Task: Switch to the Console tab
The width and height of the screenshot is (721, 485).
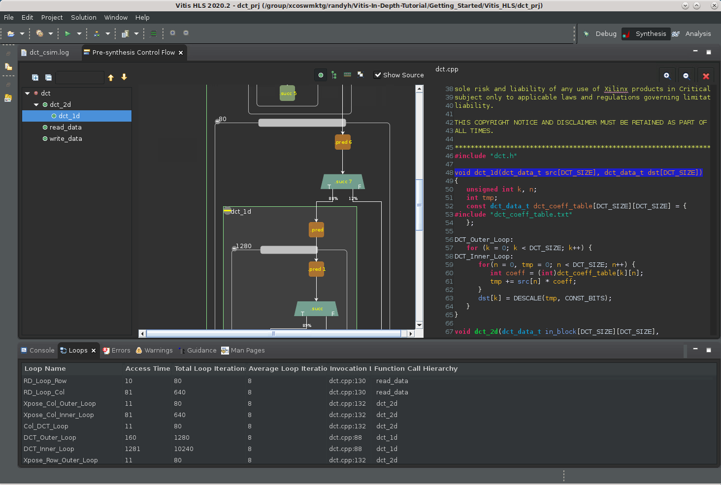Action: (37, 351)
